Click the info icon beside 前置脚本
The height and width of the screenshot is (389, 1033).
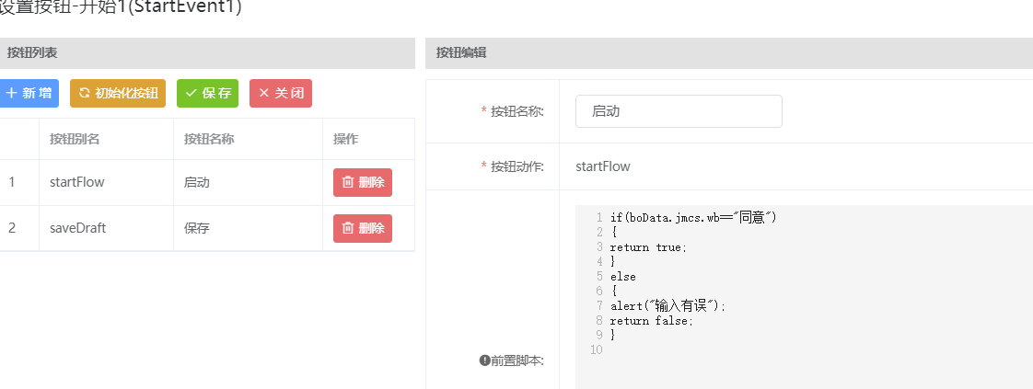point(484,360)
